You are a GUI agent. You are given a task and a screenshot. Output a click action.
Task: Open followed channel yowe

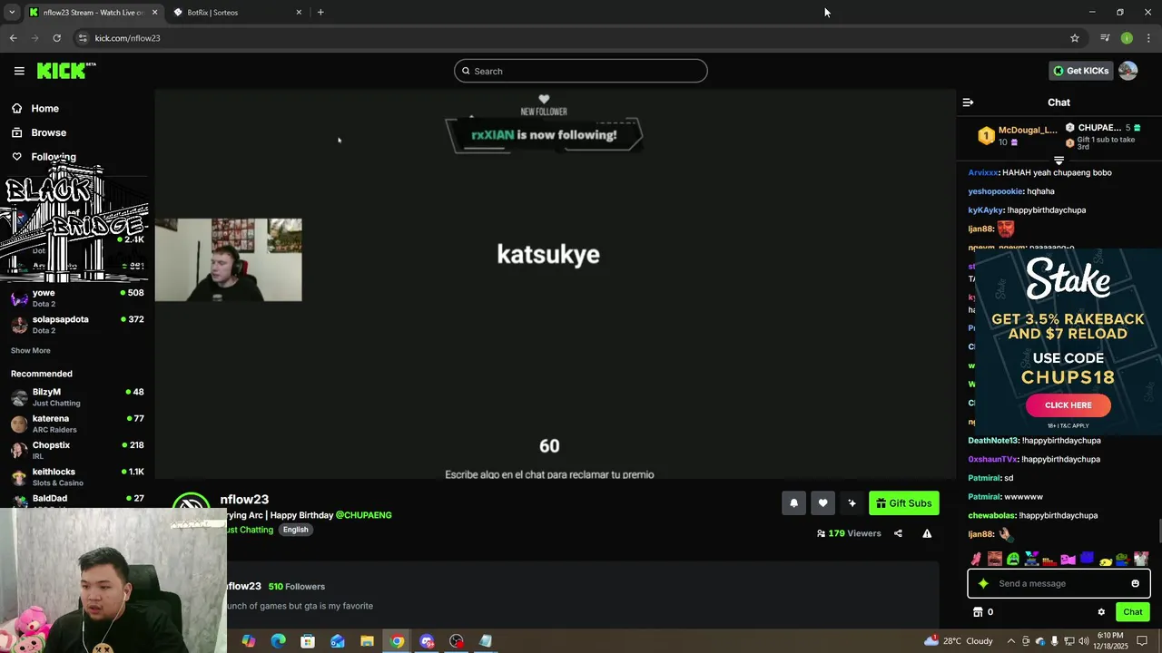click(x=77, y=298)
